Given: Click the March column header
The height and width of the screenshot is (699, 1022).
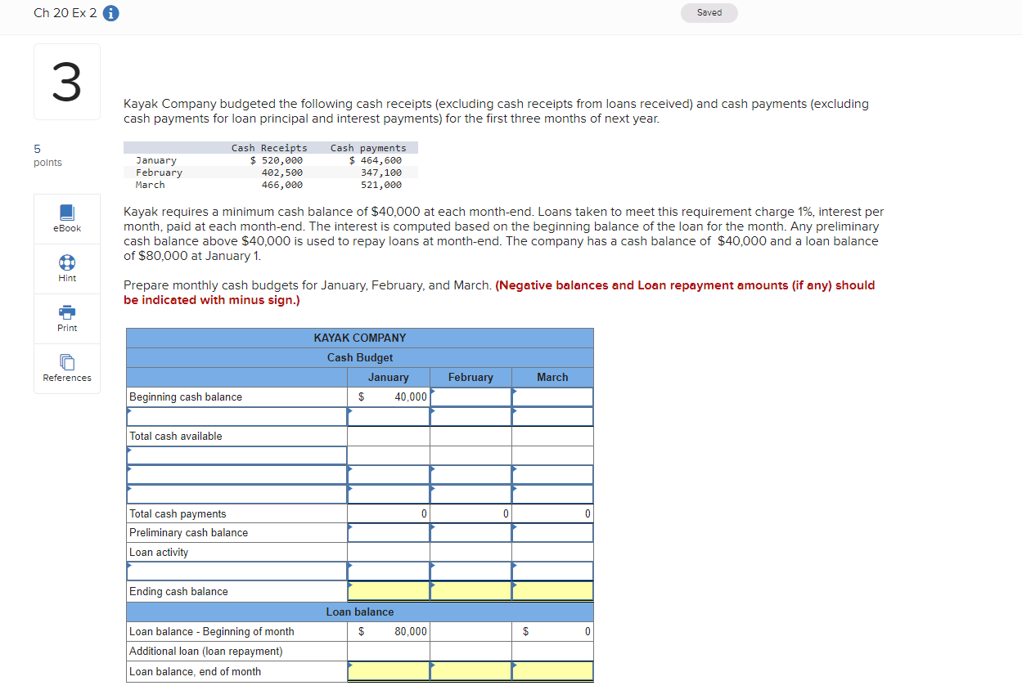Looking at the screenshot, I should (x=553, y=377).
